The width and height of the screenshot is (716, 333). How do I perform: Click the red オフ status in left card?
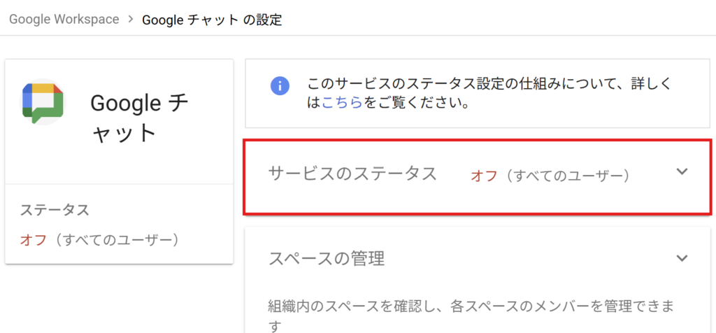(x=34, y=240)
